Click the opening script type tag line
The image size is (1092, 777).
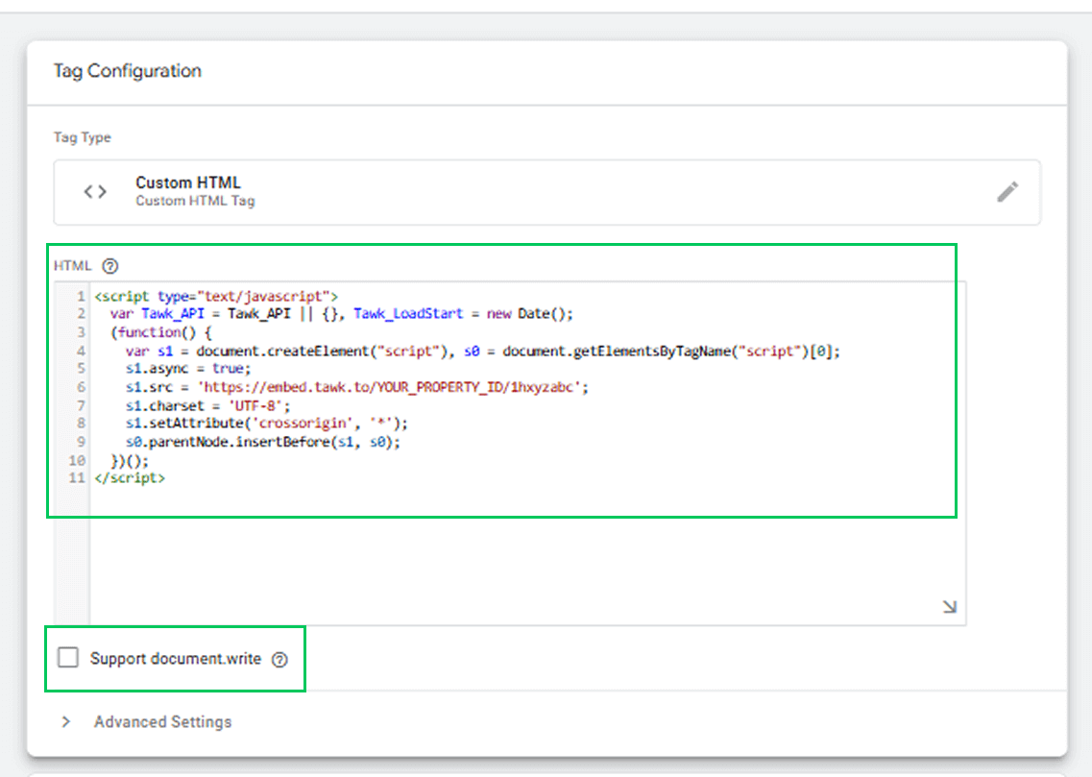pyautogui.click(x=216, y=296)
